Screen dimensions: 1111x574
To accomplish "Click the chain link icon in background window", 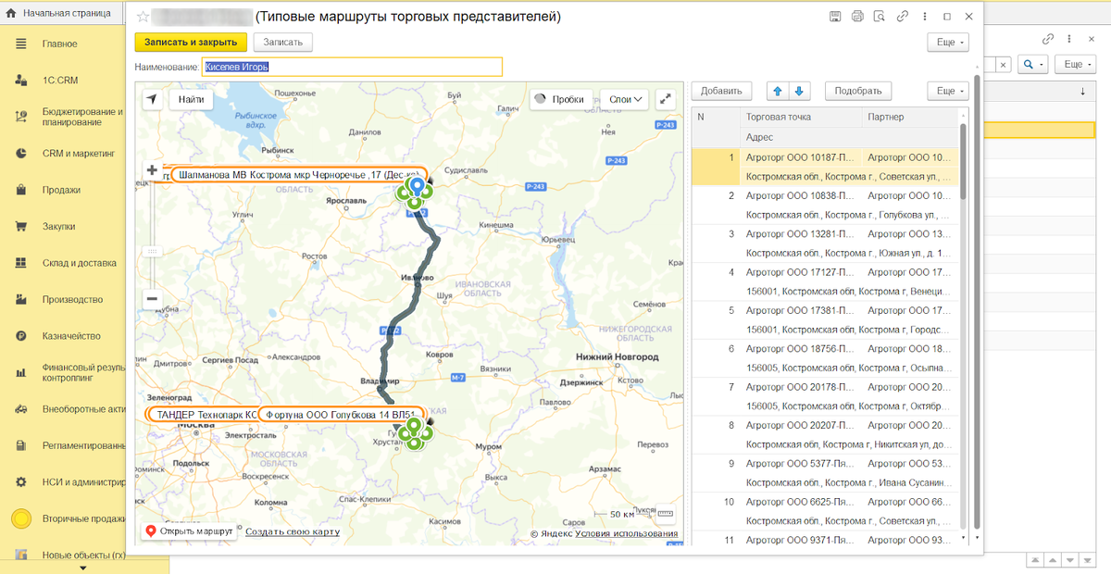I will tap(1048, 39).
